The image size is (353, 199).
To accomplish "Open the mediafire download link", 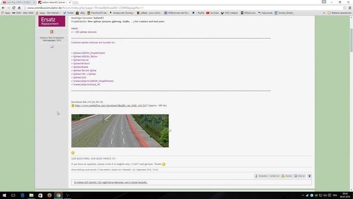I will pos(110,106).
